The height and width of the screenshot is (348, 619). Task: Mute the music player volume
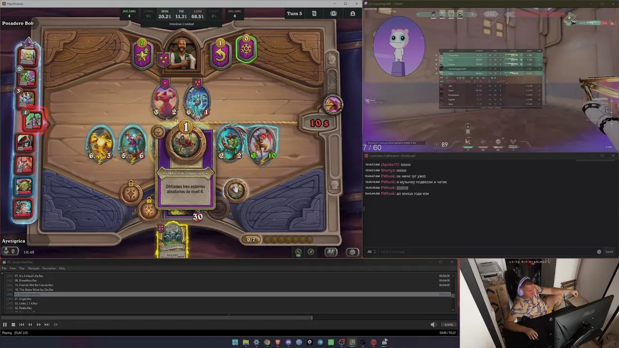click(433, 325)
